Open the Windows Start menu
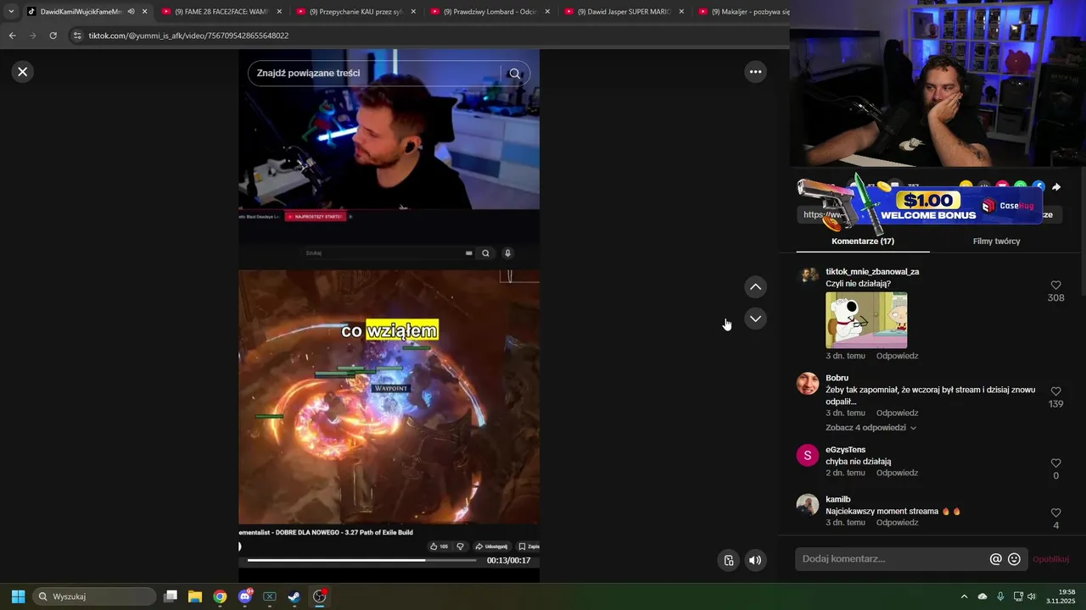This screenshot has height=610, width=1086. (x=18, y=596)
